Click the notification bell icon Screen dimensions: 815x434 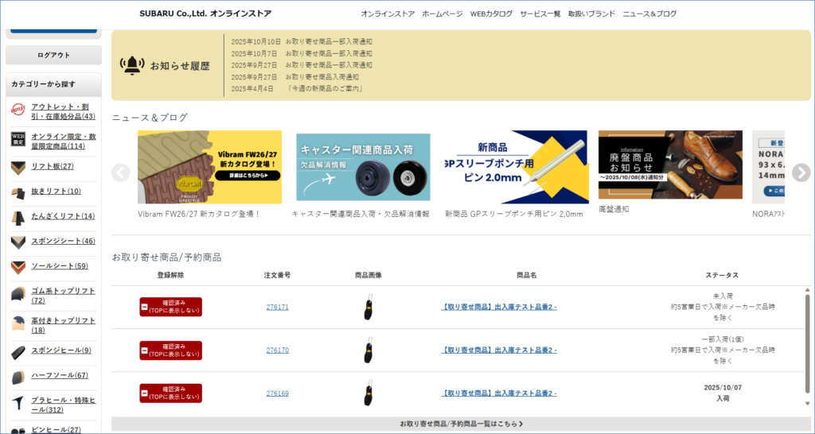131,64
